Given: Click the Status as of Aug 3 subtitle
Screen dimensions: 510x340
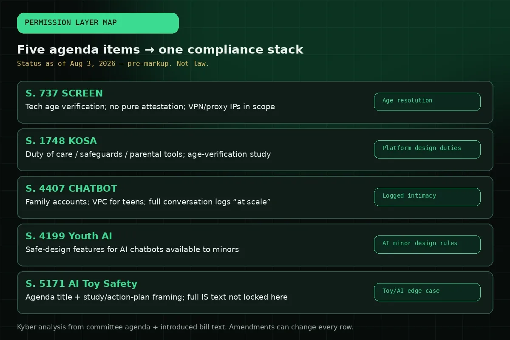Looking at the screenshot, I should (x=113, y=64).
